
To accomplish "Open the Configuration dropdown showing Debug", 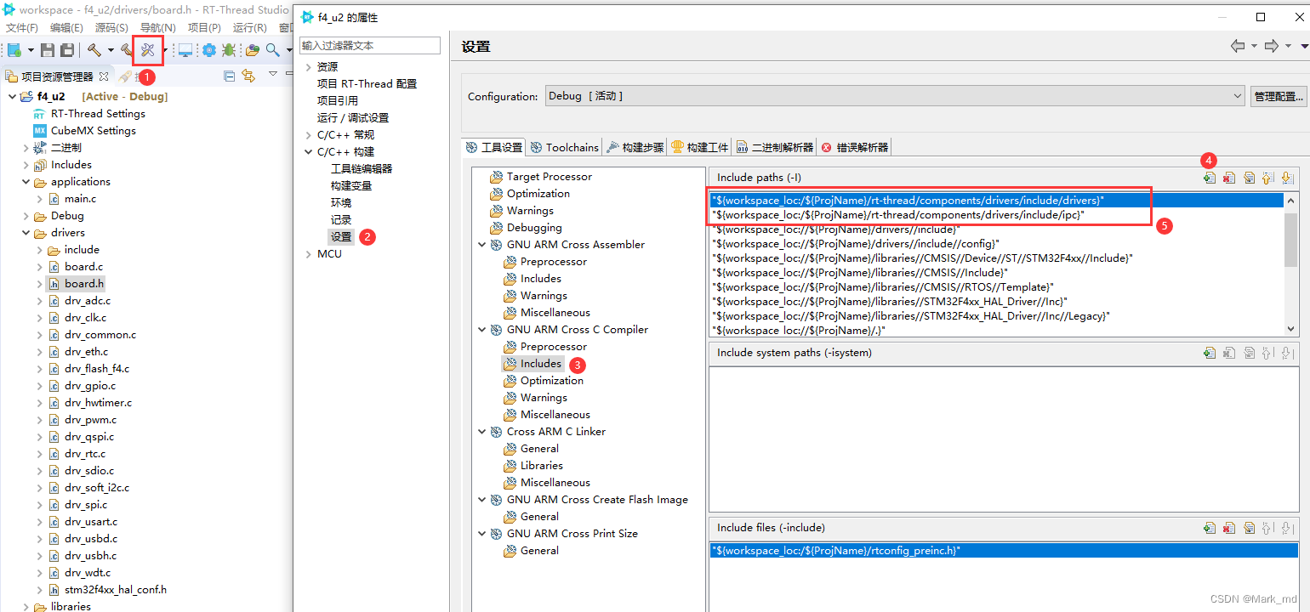I will pos(894,96).
